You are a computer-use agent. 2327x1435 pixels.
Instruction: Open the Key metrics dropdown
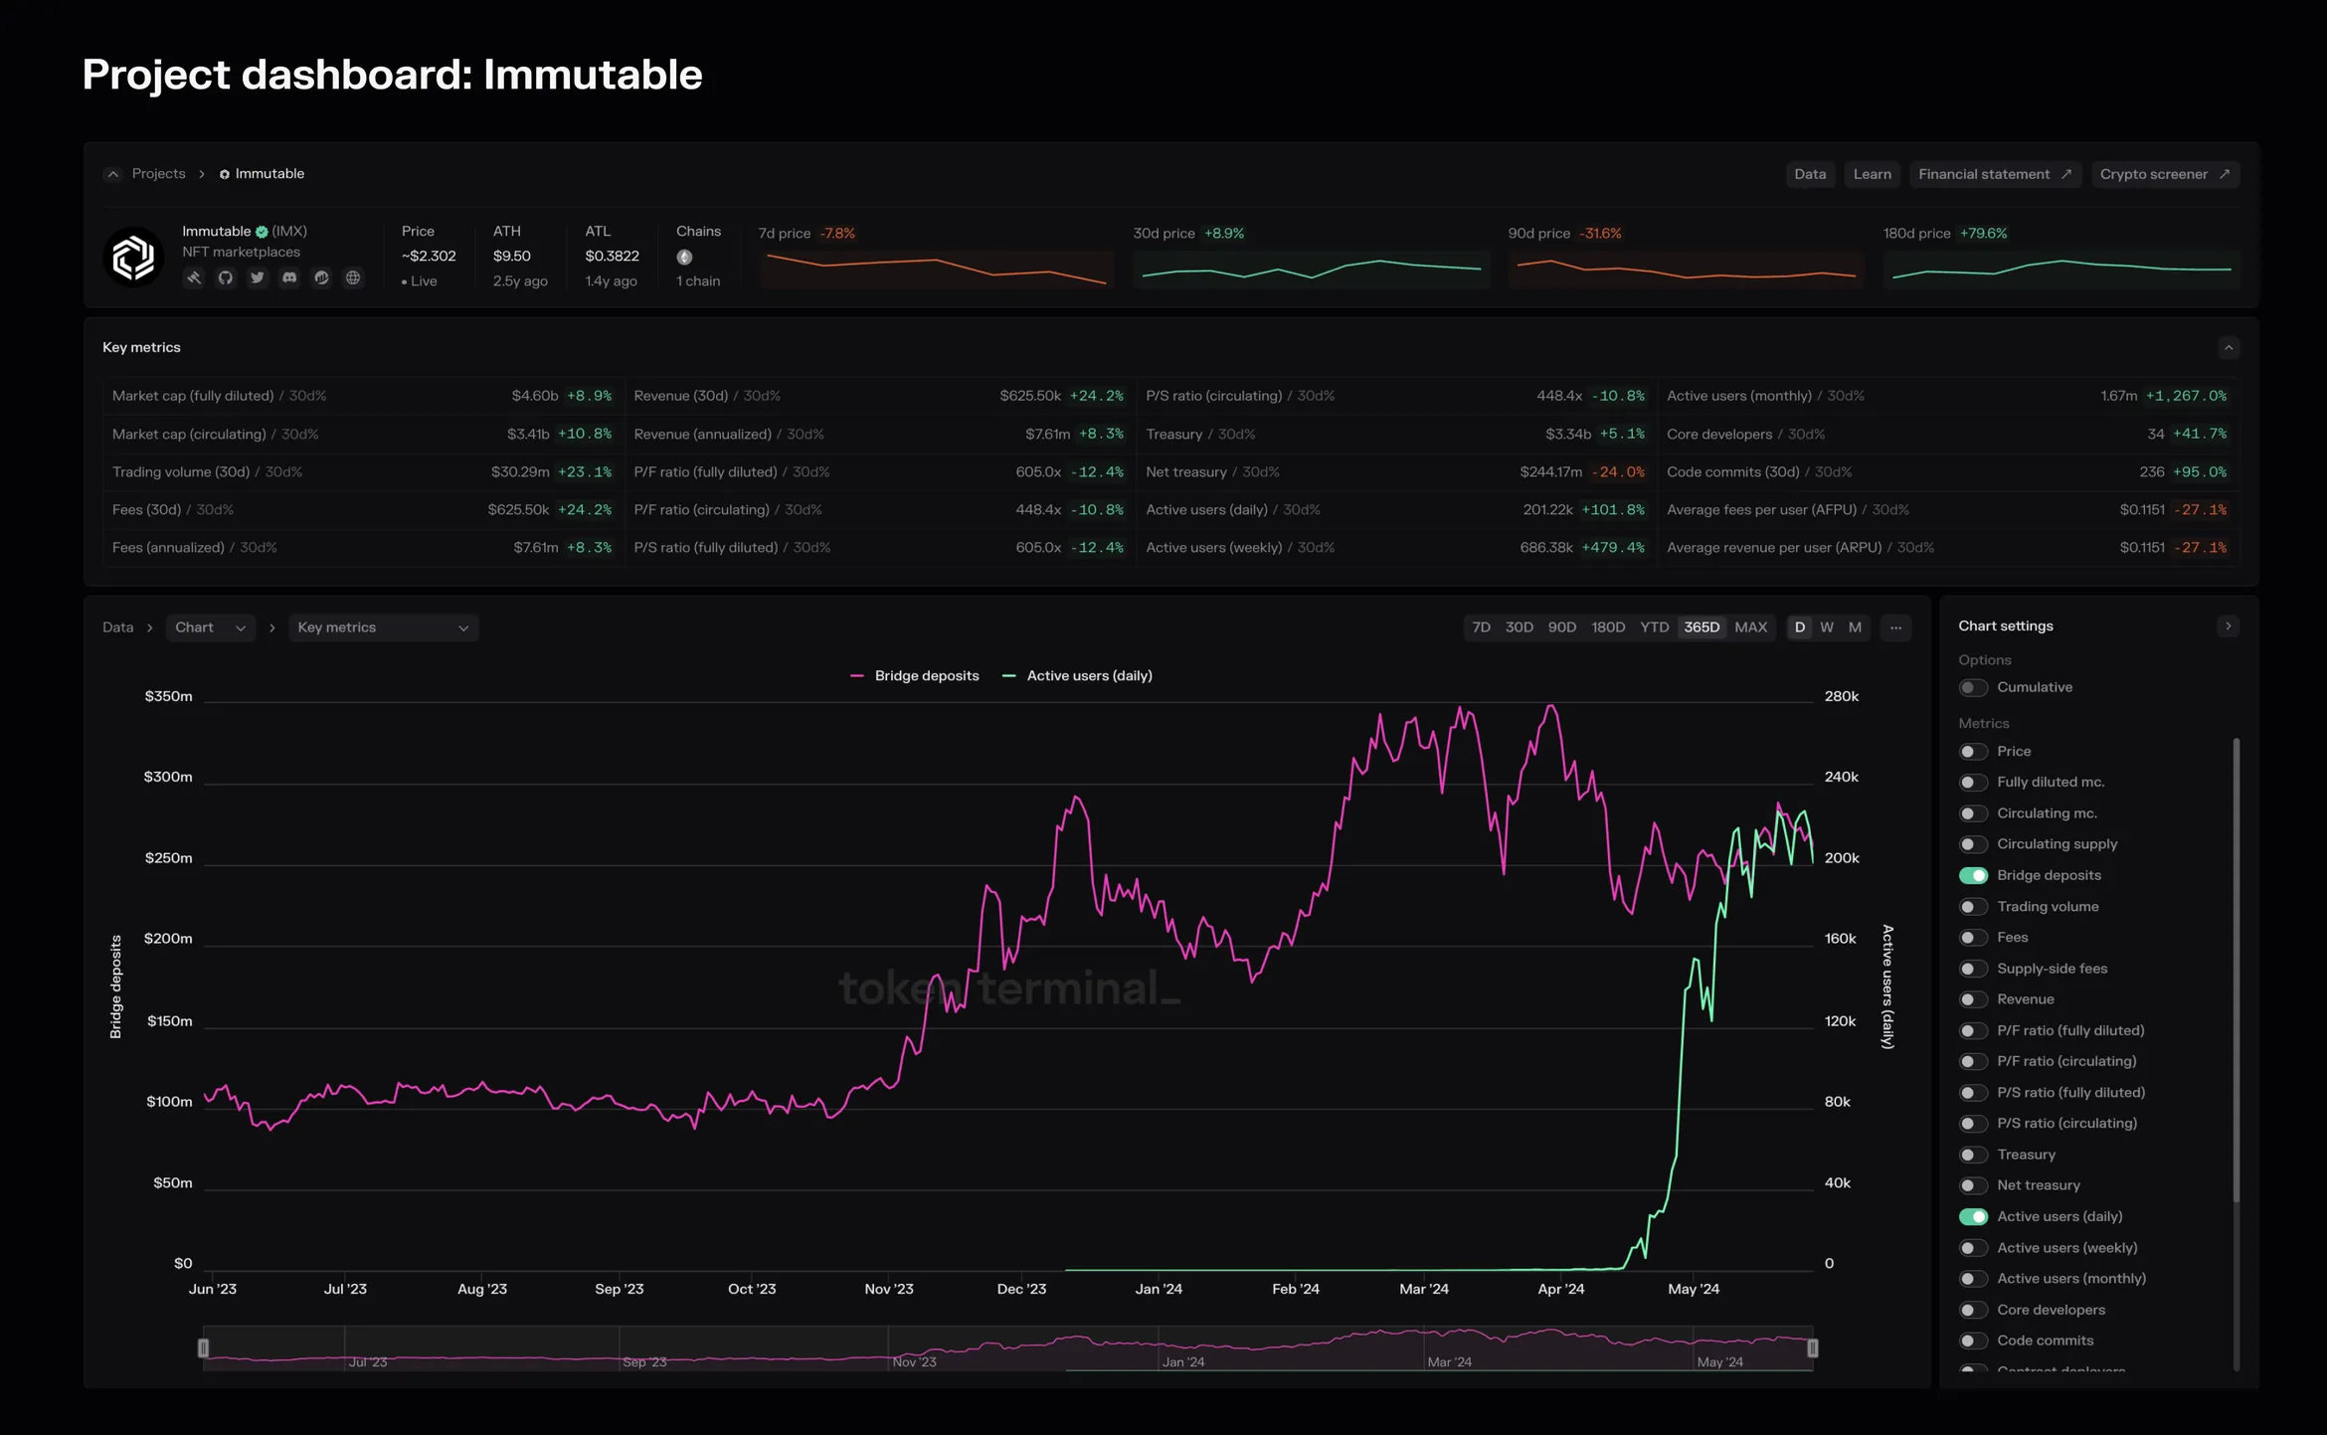[x=383, y=628]
